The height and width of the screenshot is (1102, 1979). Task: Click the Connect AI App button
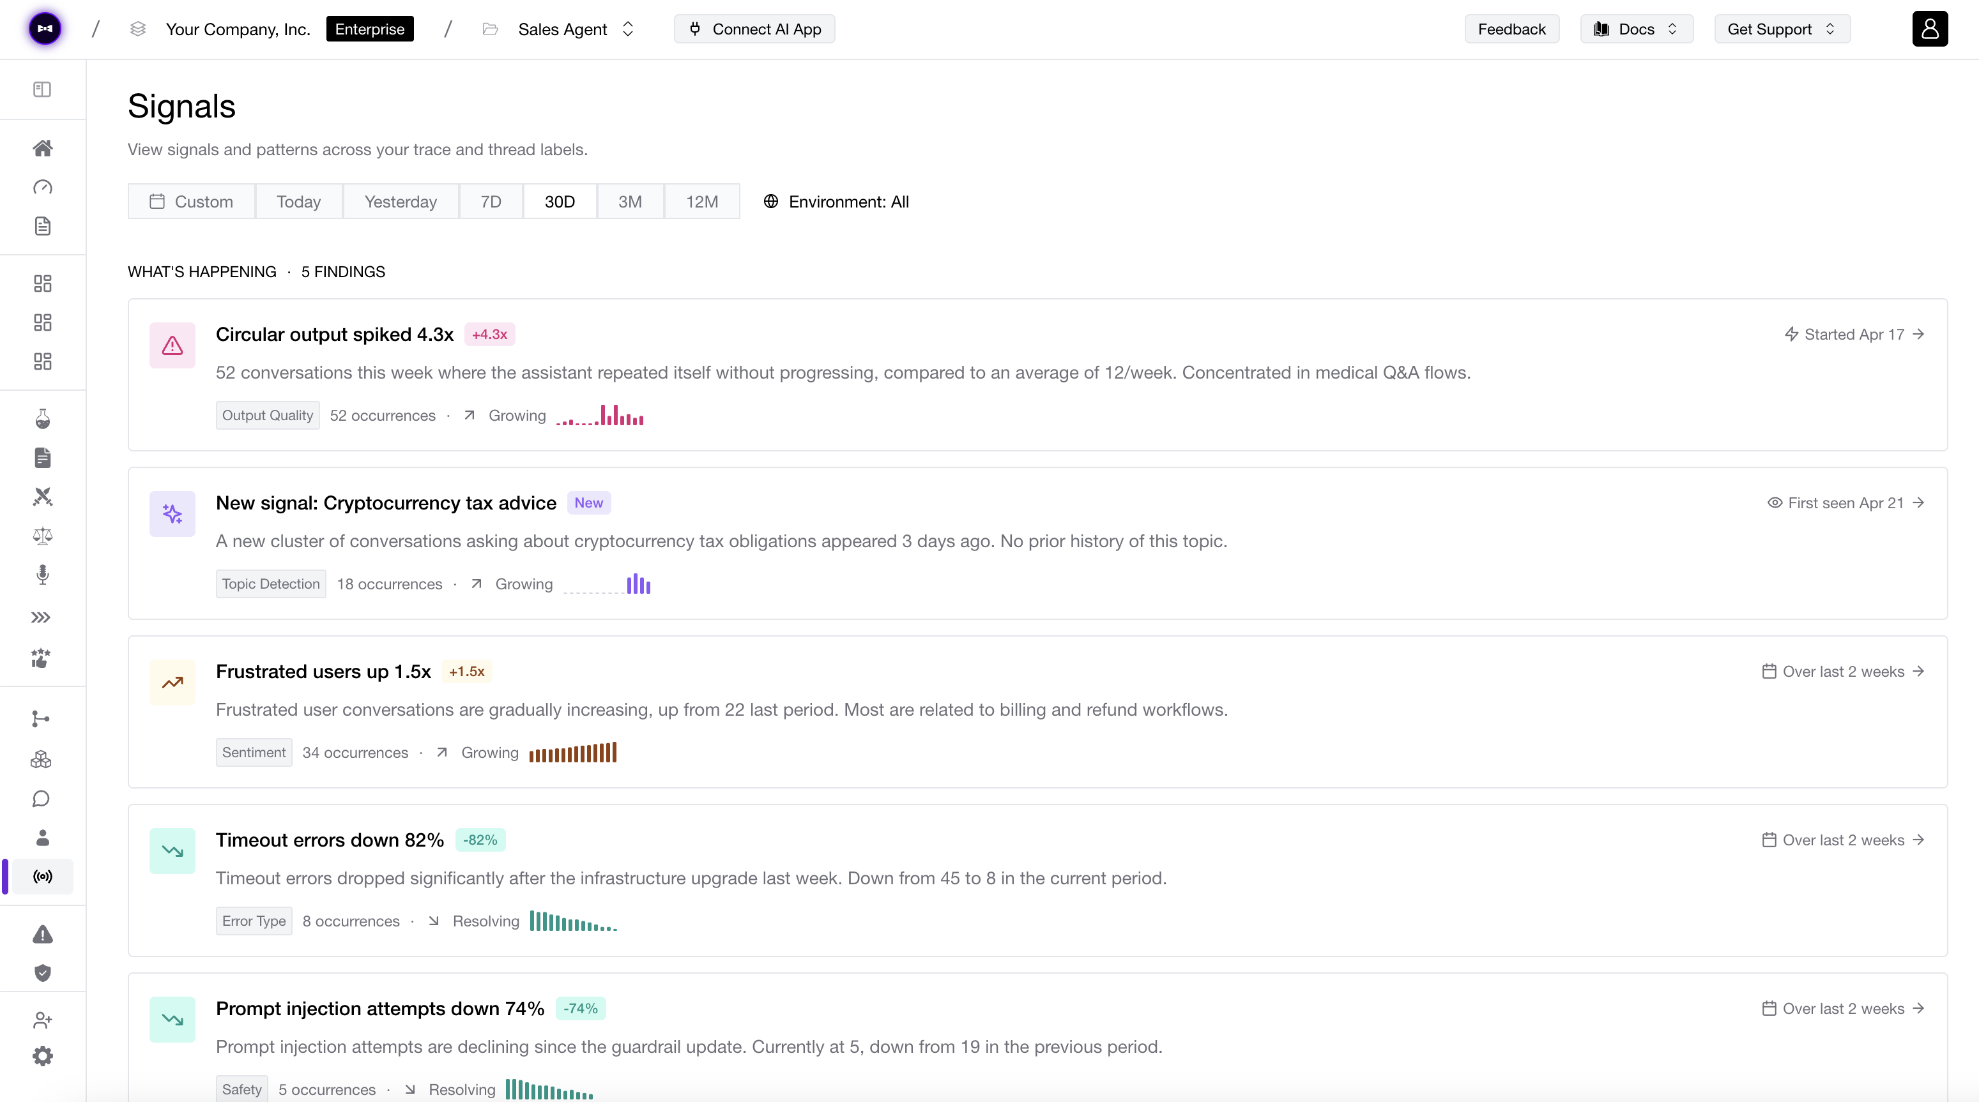coord(754,29)
